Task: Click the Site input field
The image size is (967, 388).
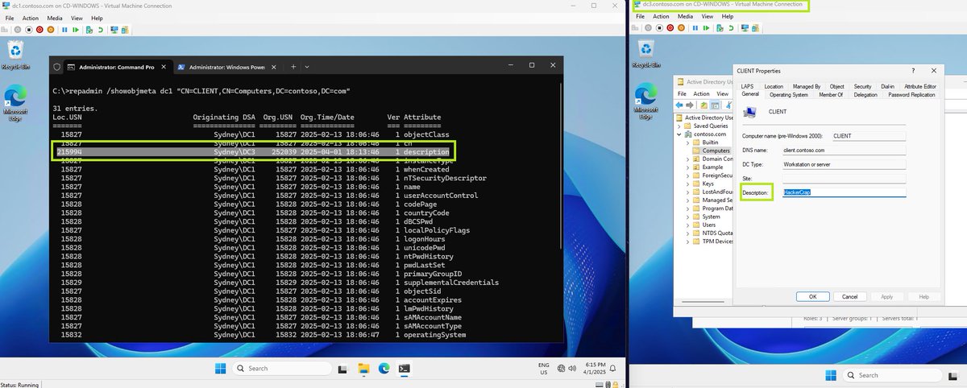Action: point(844,178)
